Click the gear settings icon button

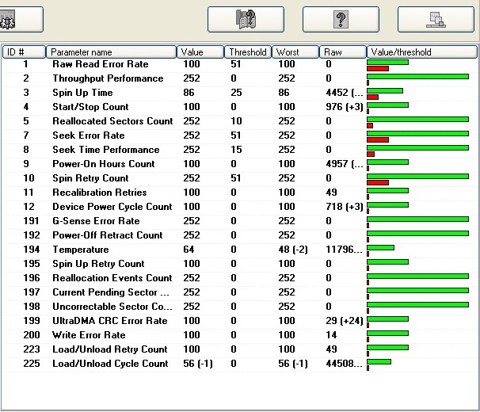21,19
